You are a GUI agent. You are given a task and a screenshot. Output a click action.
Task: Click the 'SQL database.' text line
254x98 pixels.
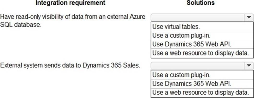tap(21, 25)
